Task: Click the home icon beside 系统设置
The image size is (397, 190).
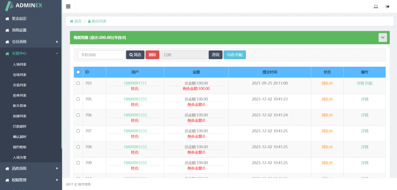Action: pyautogui.click(x=7, y=30)
